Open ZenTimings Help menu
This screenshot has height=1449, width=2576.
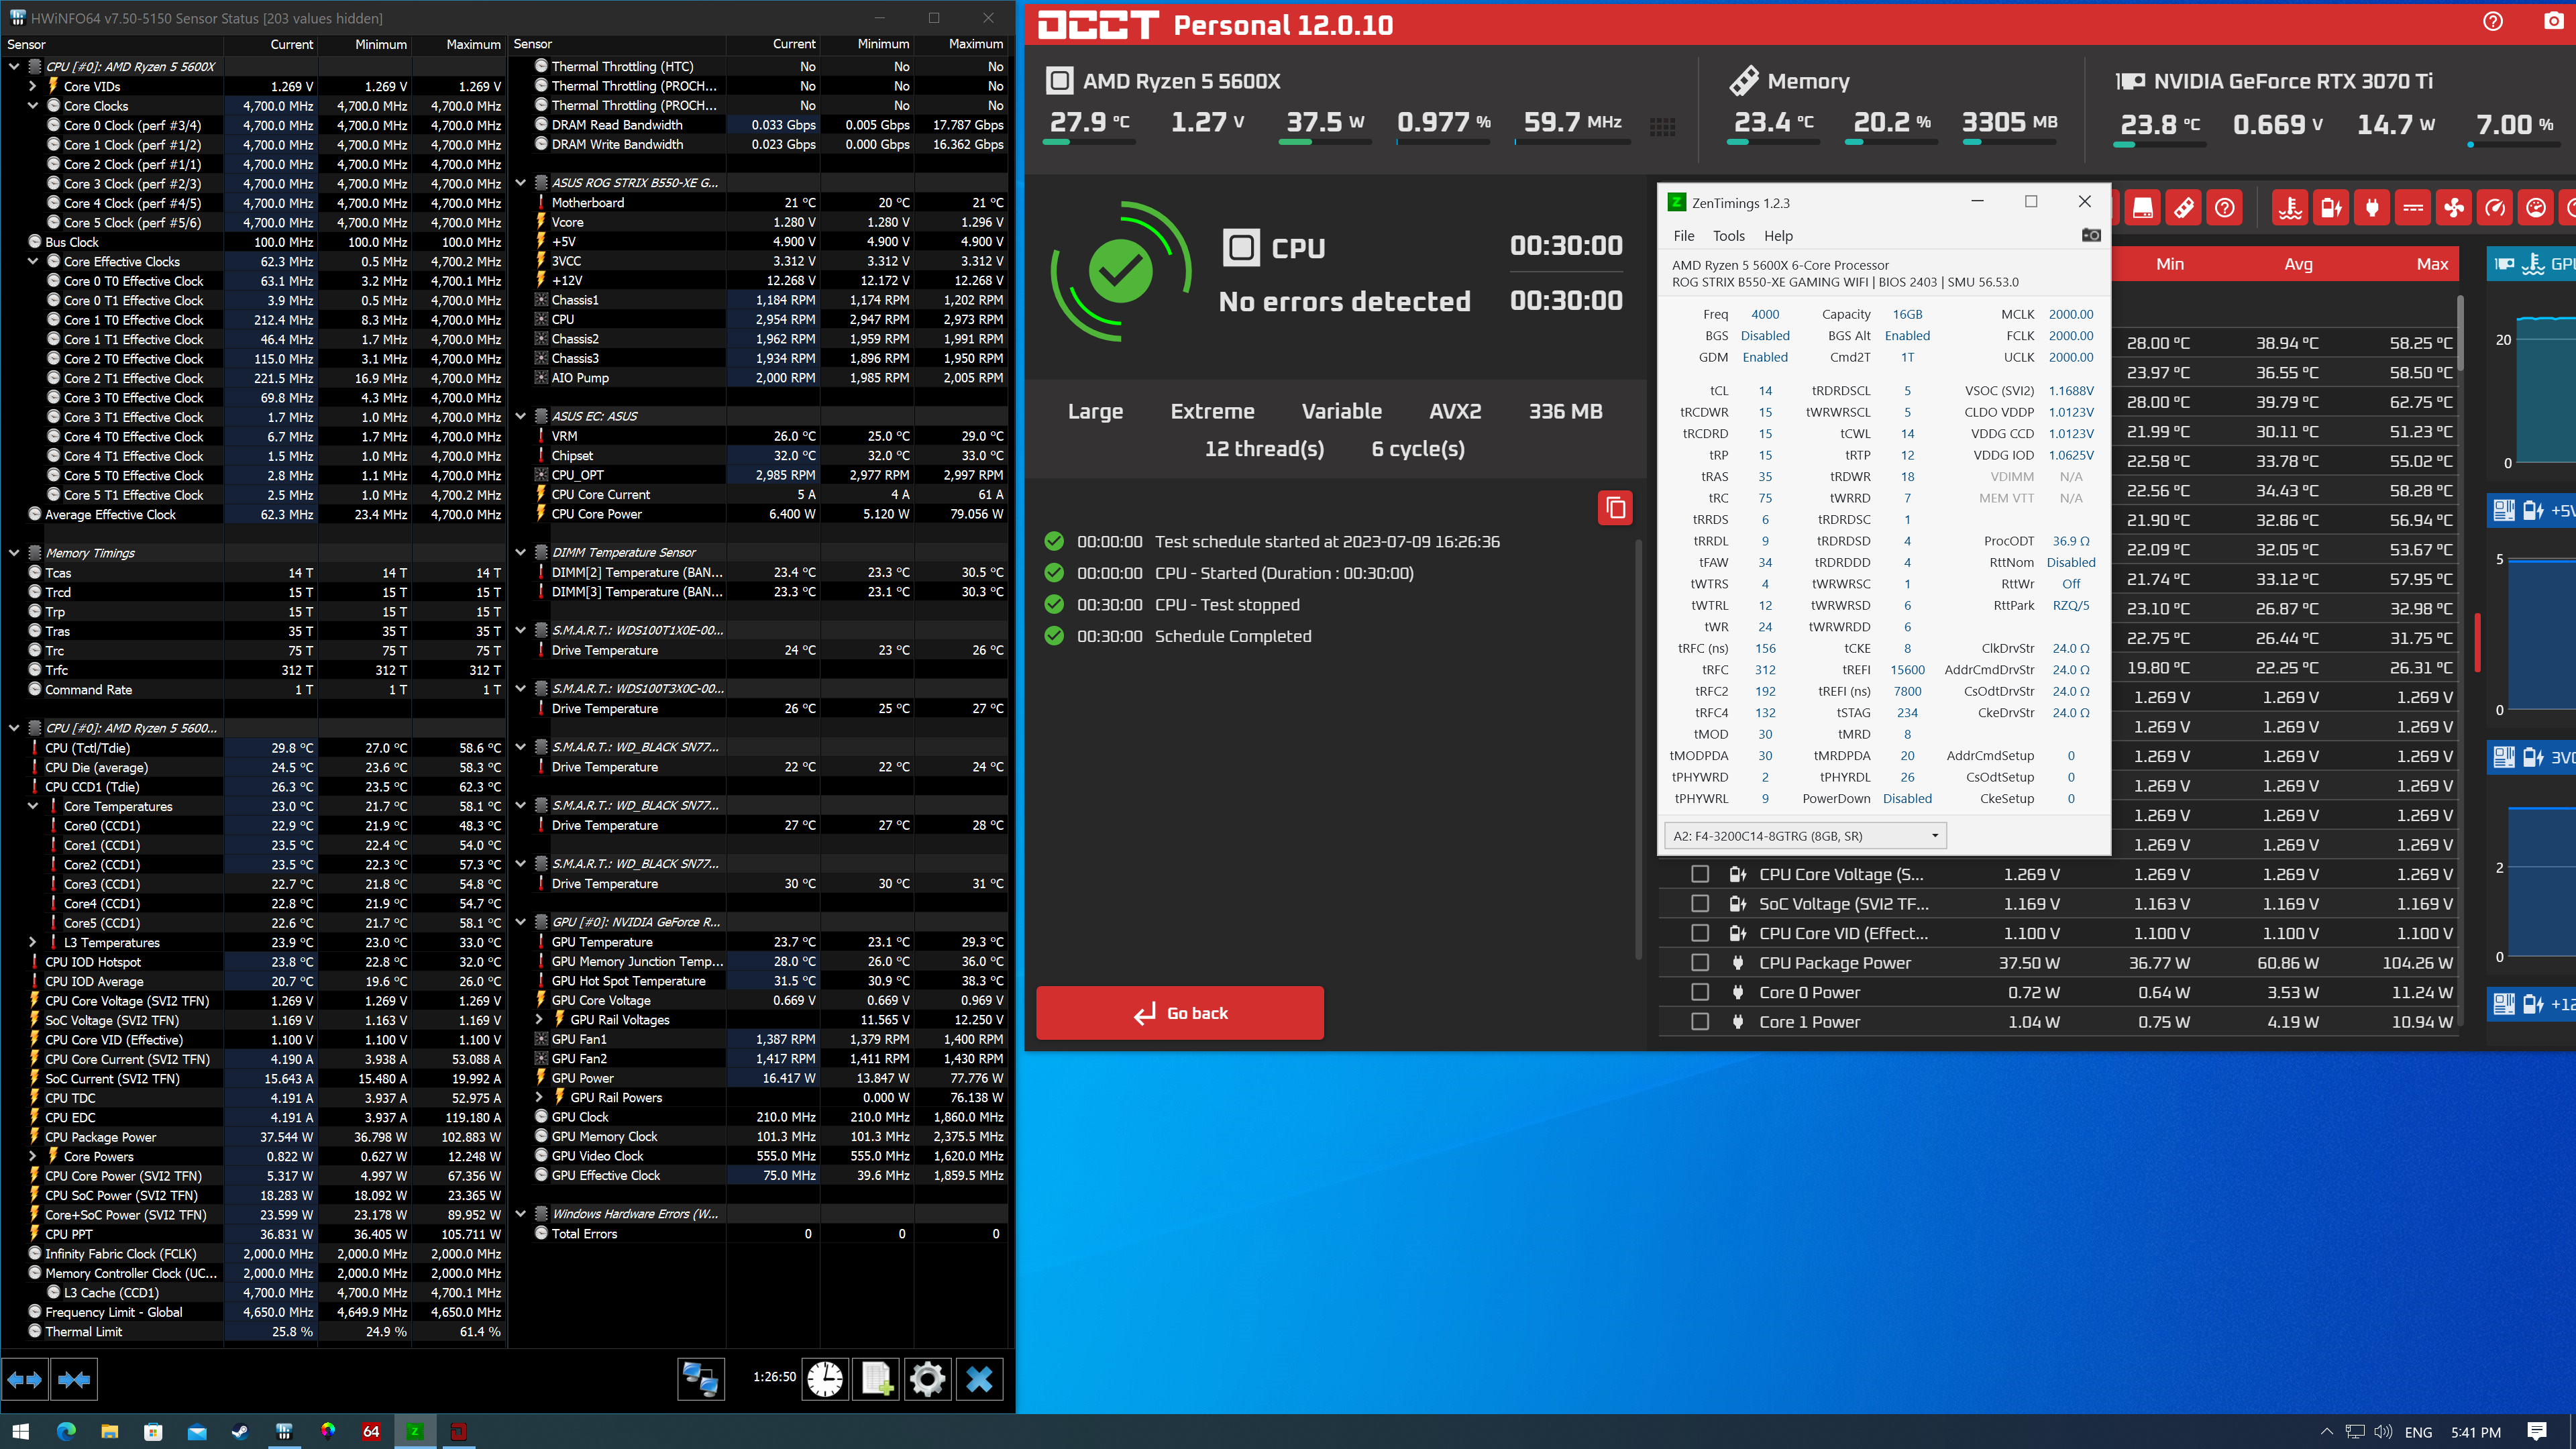1778,236
